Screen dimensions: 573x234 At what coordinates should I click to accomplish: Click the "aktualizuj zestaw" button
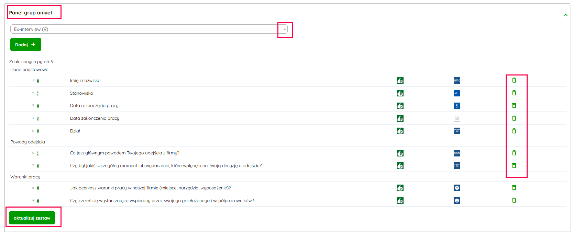[32, 218]
